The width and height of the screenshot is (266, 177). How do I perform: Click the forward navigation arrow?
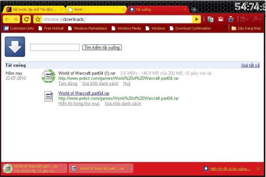(16, 19)
